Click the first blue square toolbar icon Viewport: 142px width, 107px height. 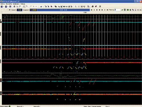click(2, 7)
